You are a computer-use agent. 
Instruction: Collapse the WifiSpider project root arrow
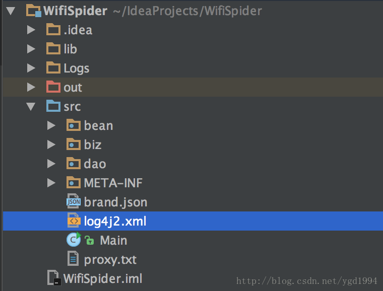point(11,11)
